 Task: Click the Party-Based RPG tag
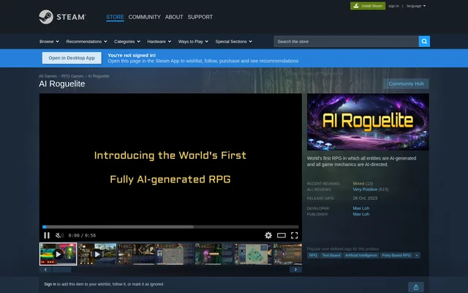coord(396,256)
